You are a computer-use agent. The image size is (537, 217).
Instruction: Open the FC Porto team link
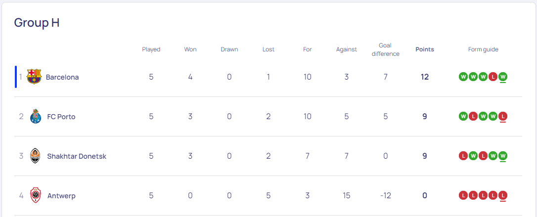[61, 117]
